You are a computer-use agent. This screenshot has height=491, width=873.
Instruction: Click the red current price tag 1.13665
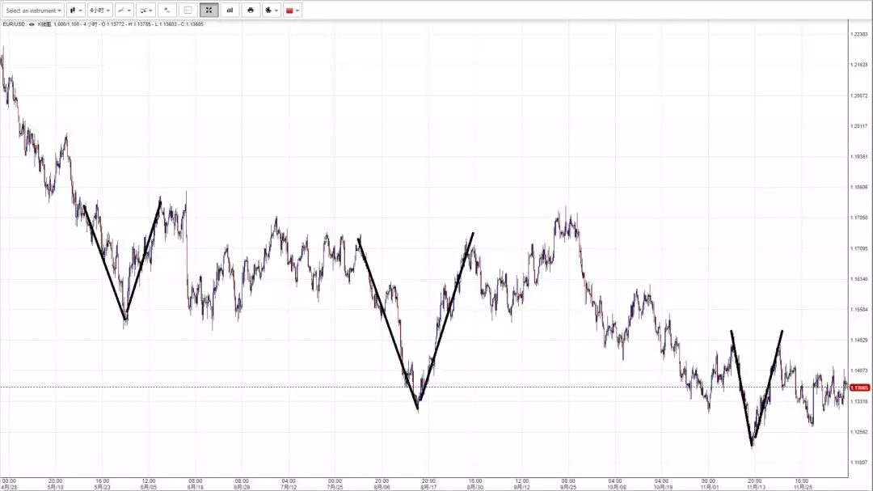tap(858, 387)
